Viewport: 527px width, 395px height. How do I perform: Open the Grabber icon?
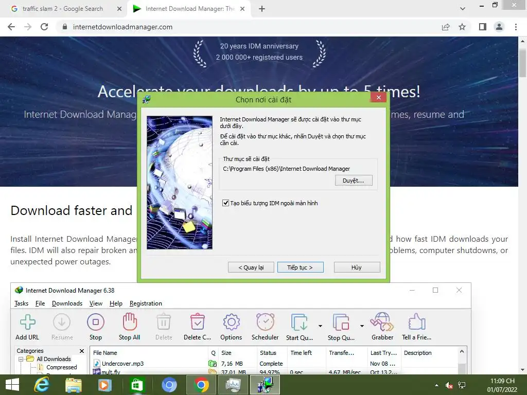[x=382, y=322]
